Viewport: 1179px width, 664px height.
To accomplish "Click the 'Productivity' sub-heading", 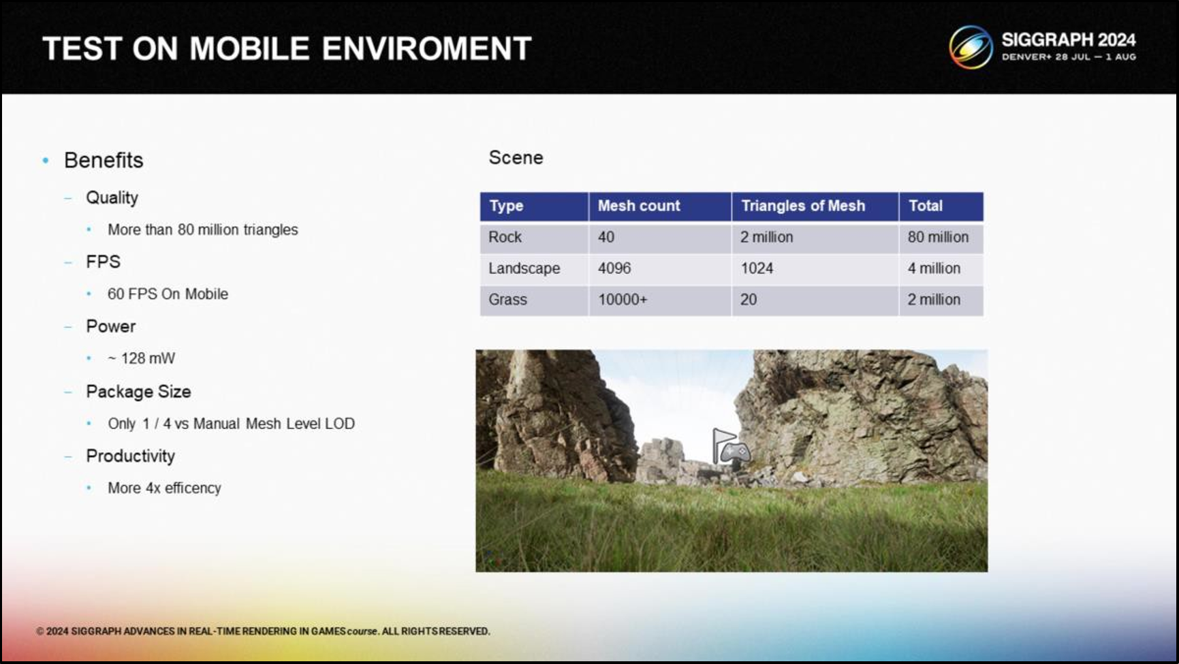I will 130,456.
